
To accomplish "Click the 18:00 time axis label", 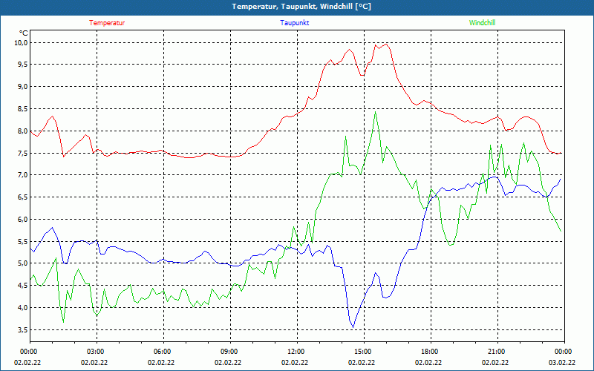I will pos(431,352).
